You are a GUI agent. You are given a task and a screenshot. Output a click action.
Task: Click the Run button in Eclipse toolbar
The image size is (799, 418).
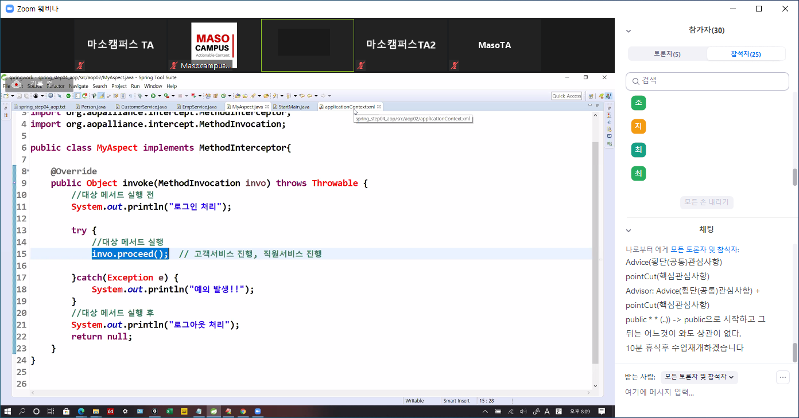click(153, 96)
